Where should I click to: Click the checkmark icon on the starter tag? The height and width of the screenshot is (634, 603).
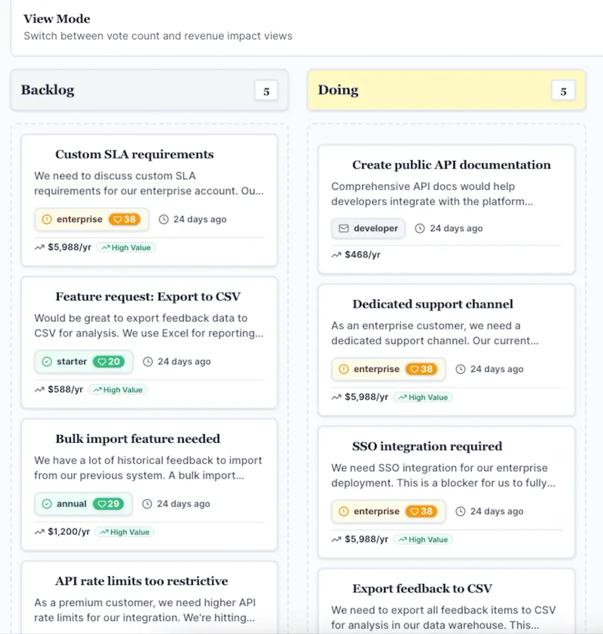[x=47, y=362]
